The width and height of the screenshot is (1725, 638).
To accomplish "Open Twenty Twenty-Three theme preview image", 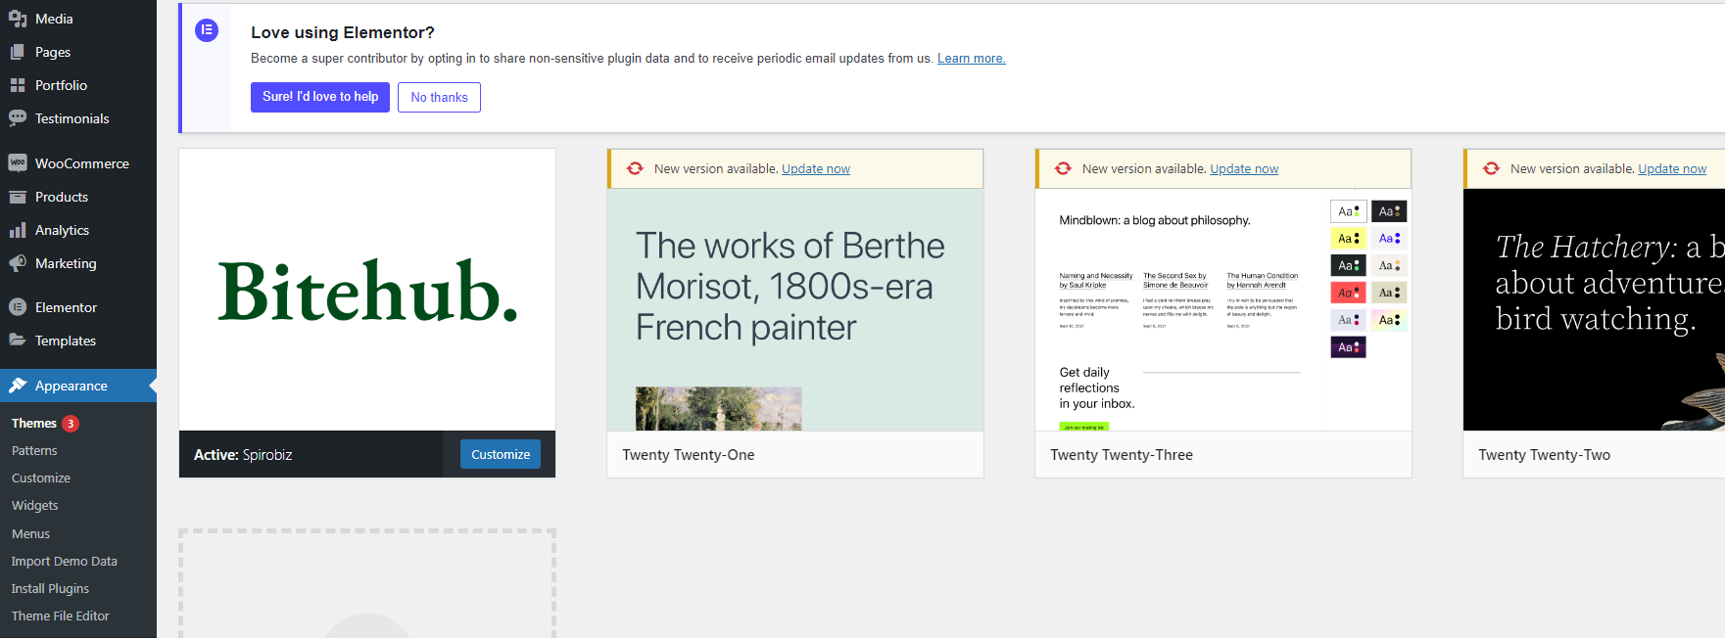I will (x=1223, y=309).
